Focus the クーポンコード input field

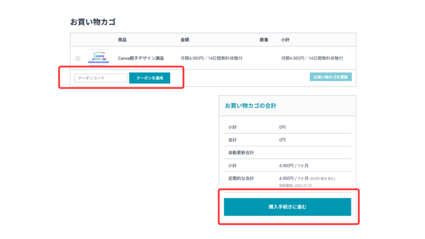click(x=101, y=78)
